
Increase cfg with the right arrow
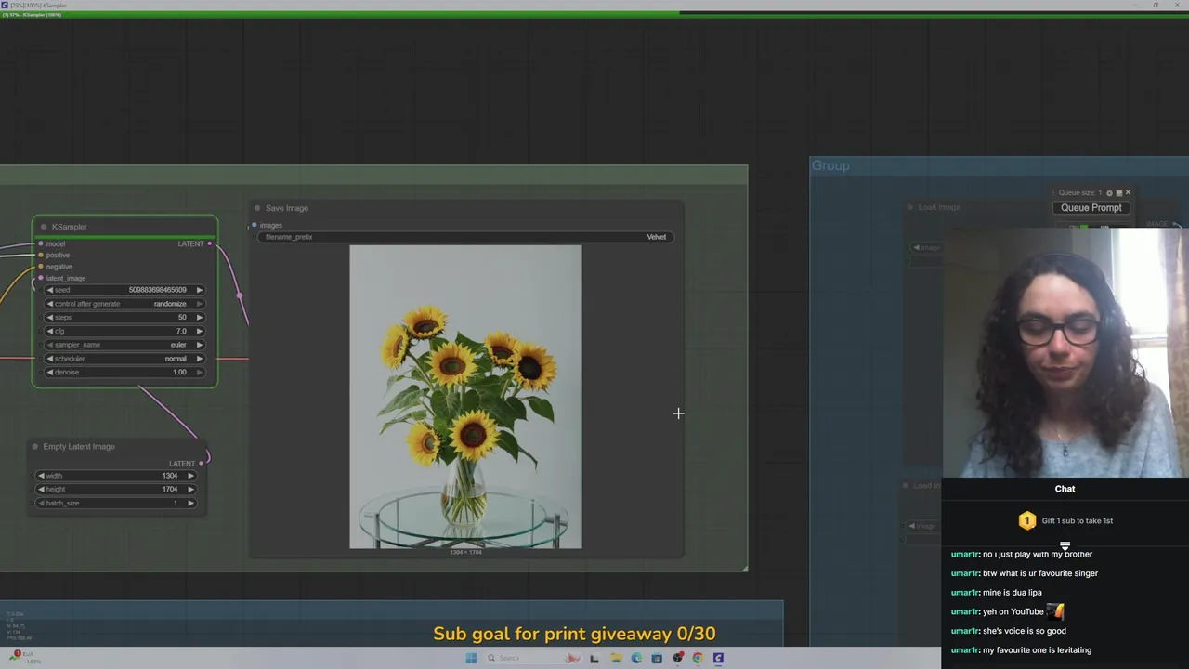point(199,331)
